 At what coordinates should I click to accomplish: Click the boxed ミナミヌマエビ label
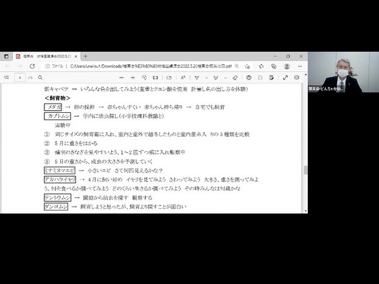click(x=60, y=171)
